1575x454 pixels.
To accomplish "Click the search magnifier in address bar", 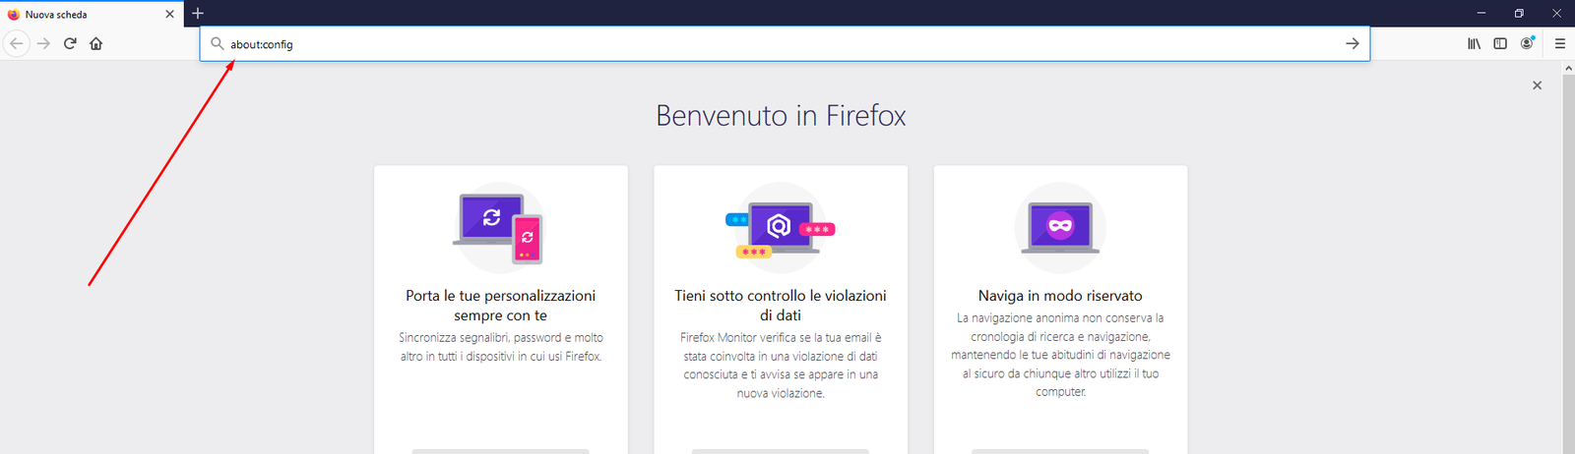I will click(218, 43).
